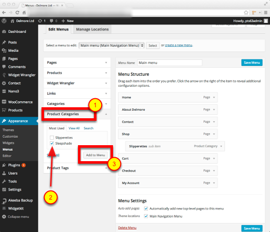Open the Appearance paintbrush icon

coord(4,121)
